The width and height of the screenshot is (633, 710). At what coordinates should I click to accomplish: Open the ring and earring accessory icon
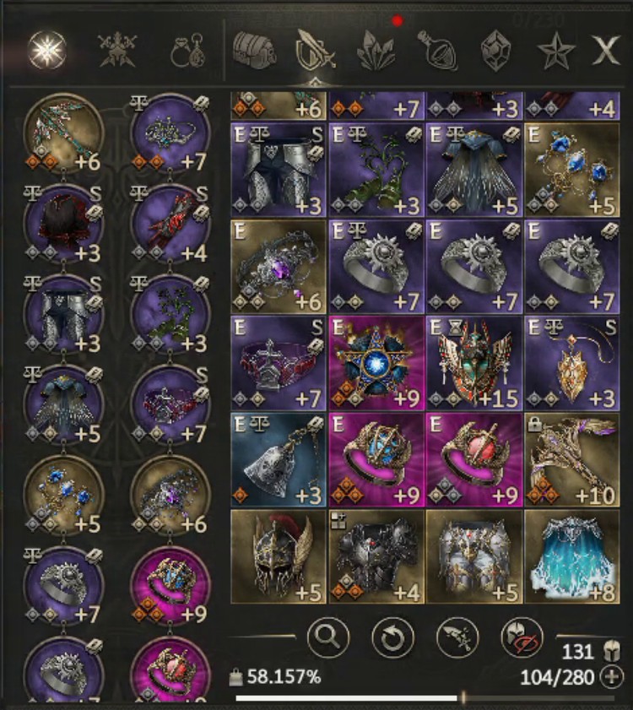188,51
